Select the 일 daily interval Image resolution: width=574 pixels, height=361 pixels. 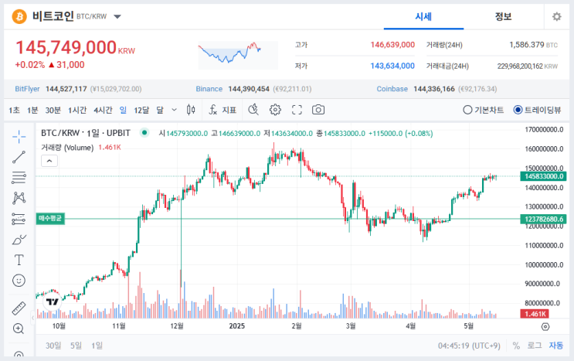click(x=123, y=110)
